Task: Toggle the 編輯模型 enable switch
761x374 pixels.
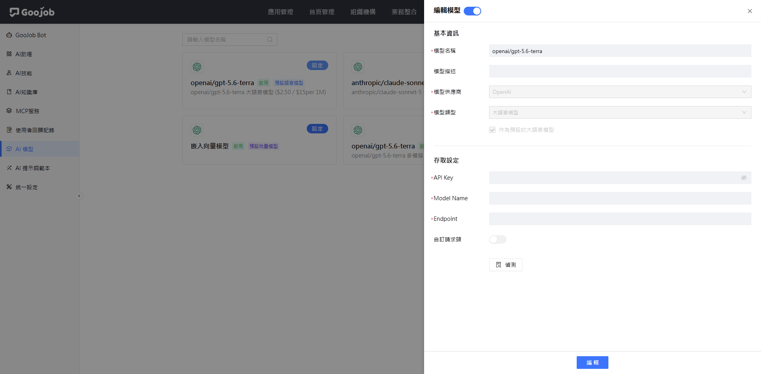Action: [x=472, y=11]
